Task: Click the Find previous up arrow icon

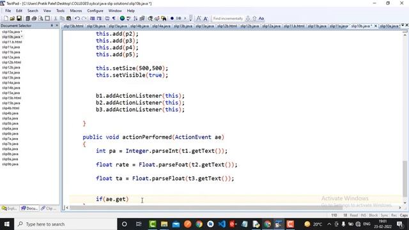Action: click(x=254, y=19)
